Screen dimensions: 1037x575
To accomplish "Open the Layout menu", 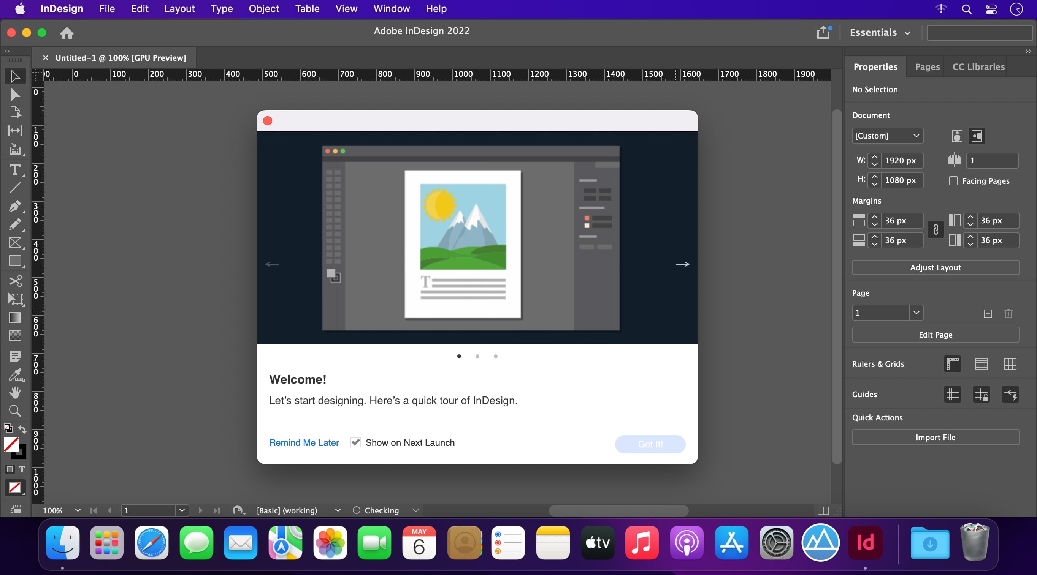I will coord(179,9).
